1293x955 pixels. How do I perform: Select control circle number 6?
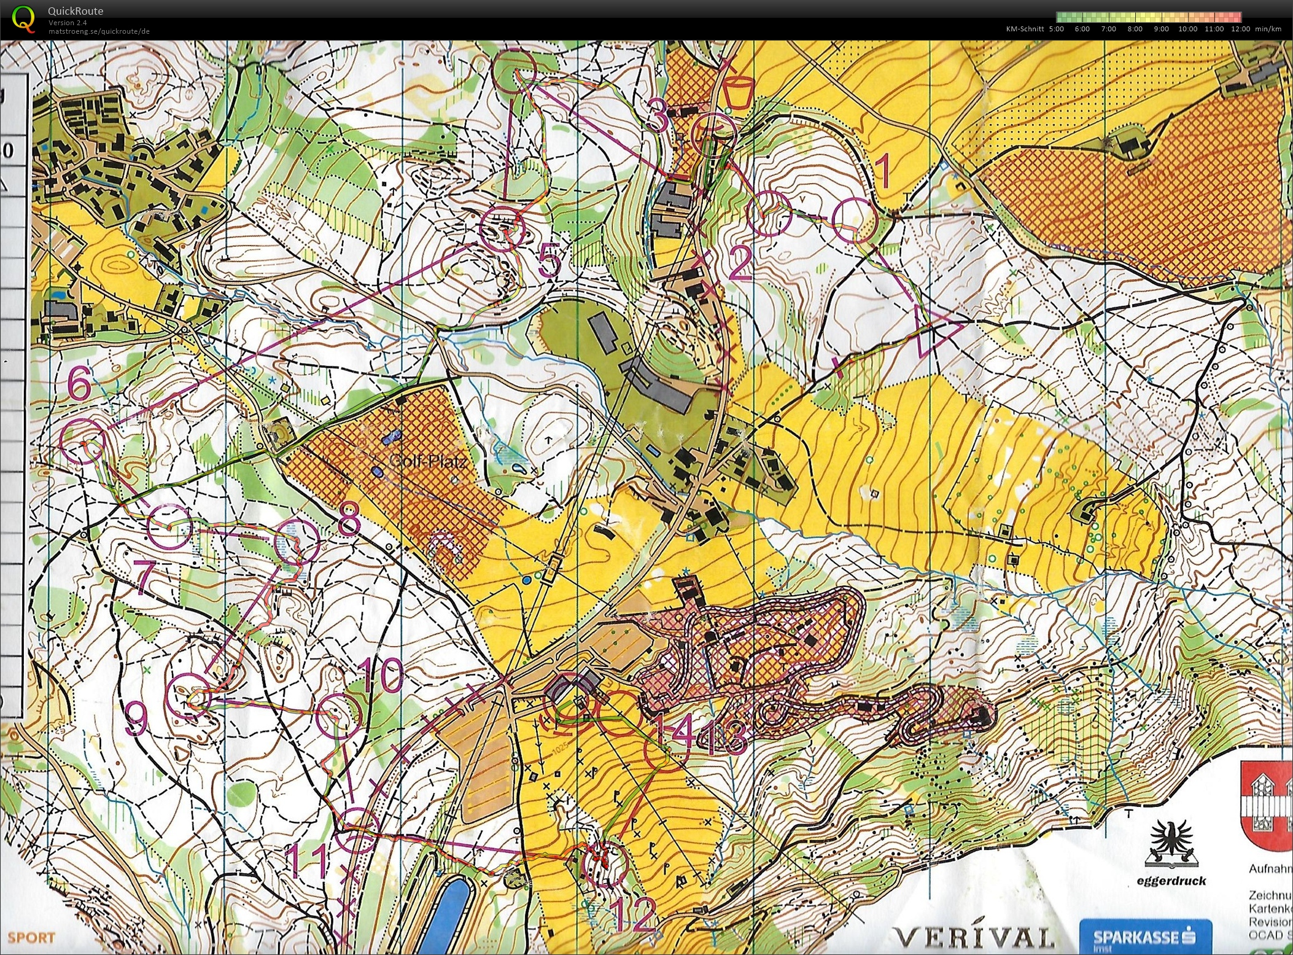[83, 440]
